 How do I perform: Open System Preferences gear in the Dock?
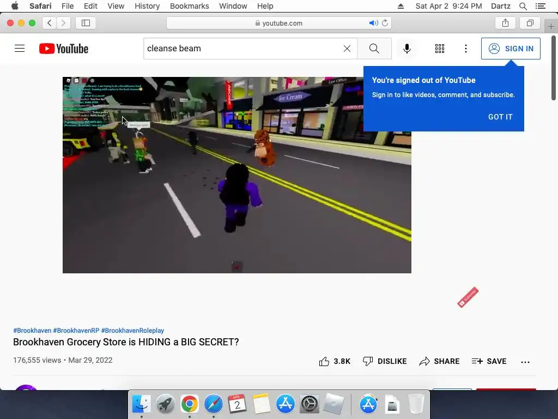[310, 404]
